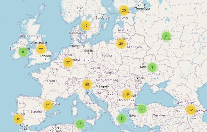Click the Stockholm city label
207x132 pixels.
pos(103,17)
